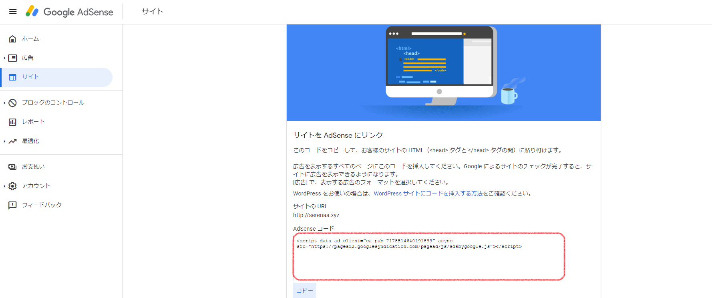
Task: Click the サイトを AdSense にリンク heading
Action: tap(338, 135)
